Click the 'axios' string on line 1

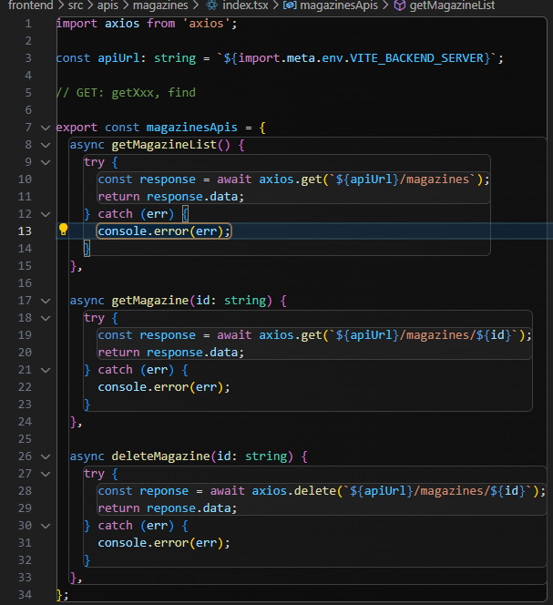tap(206, 24)
